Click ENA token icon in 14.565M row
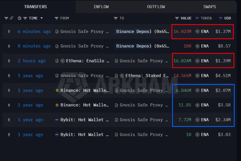 tap(197, 75)
